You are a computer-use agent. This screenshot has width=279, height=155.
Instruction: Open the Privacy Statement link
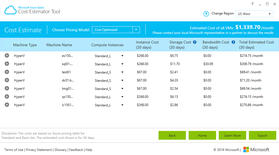click(x=39, y=150)
